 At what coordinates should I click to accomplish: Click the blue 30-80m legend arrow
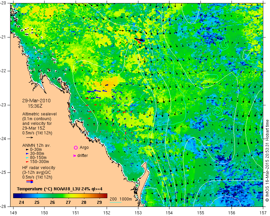point(27,154)
